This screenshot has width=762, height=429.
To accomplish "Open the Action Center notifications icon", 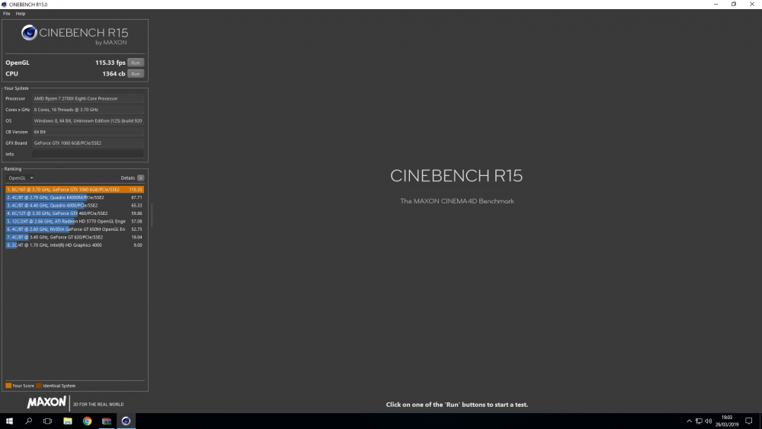I will click(x=749, y=421).
